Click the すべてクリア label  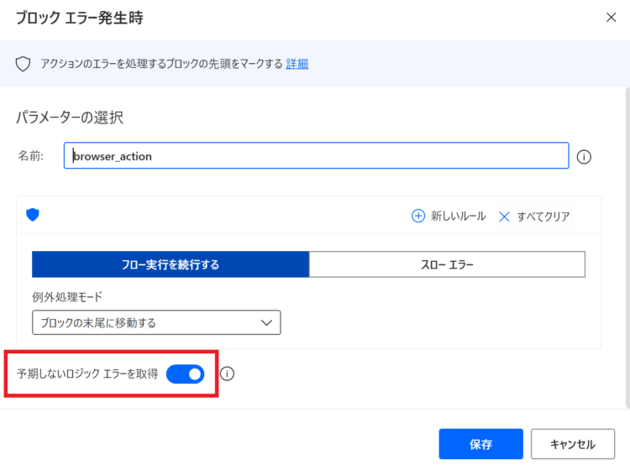click(x=543, y=217)
